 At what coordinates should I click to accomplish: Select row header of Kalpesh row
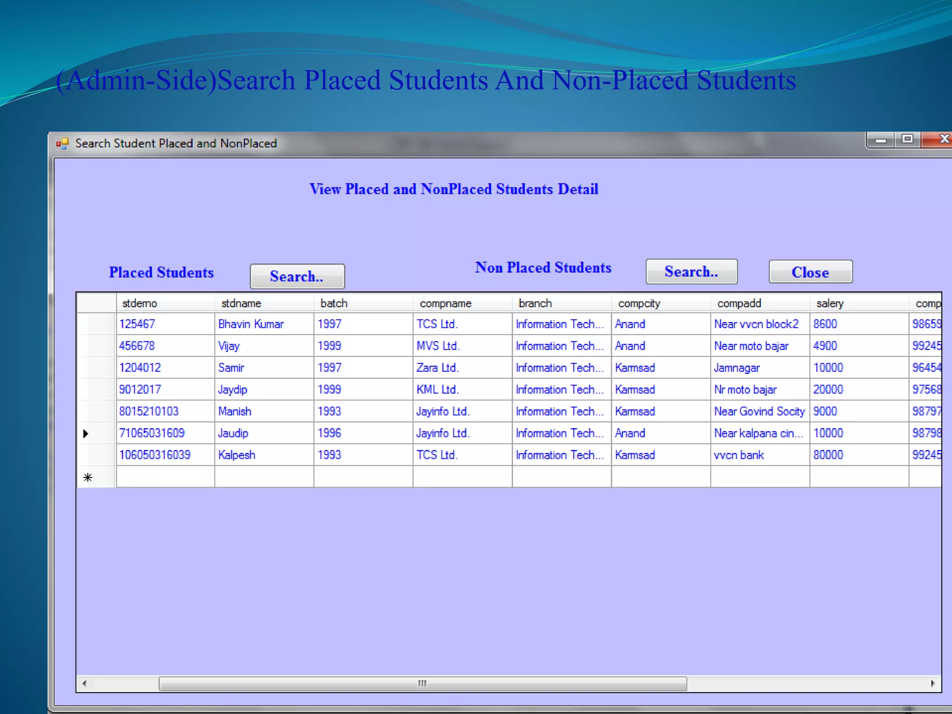(96, 455)
